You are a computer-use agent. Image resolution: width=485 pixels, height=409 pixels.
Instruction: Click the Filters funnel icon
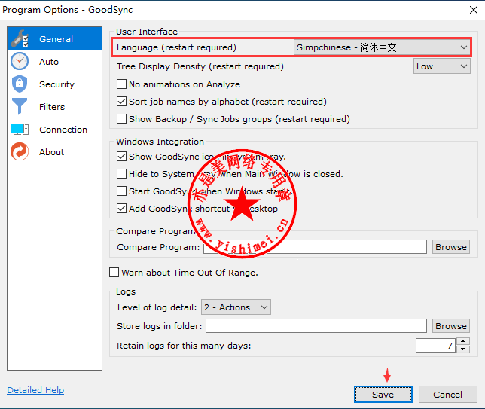[x=20, y=106]
